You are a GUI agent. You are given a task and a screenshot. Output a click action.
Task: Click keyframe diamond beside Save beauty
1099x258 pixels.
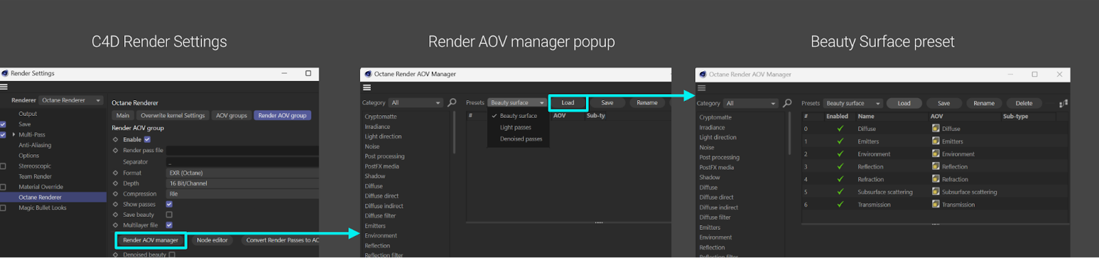pos(115,215)
